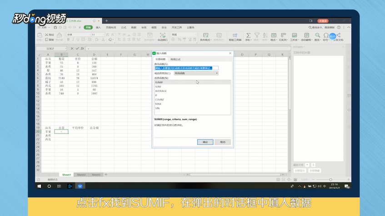
Task: Click the formula bar confirm checkmark icon
Action: pos(77,48)
